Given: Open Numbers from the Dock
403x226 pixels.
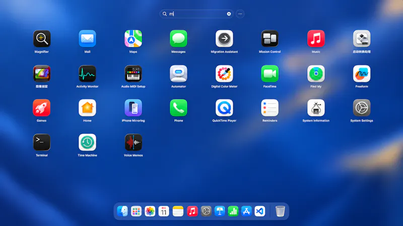Looking at the screenshot, I should [x=233, y=211].
